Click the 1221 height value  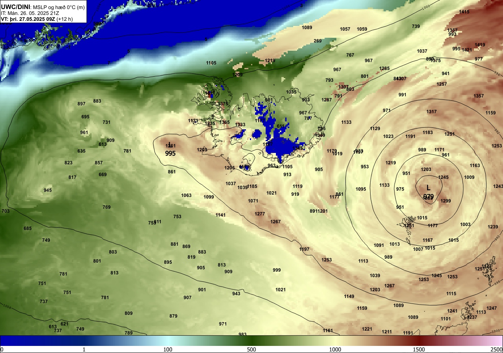[367, 329]
